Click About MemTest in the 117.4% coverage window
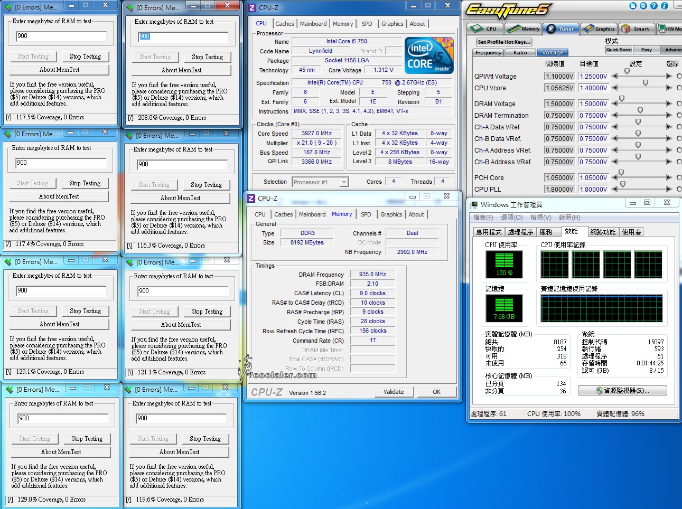 (59, 196)
